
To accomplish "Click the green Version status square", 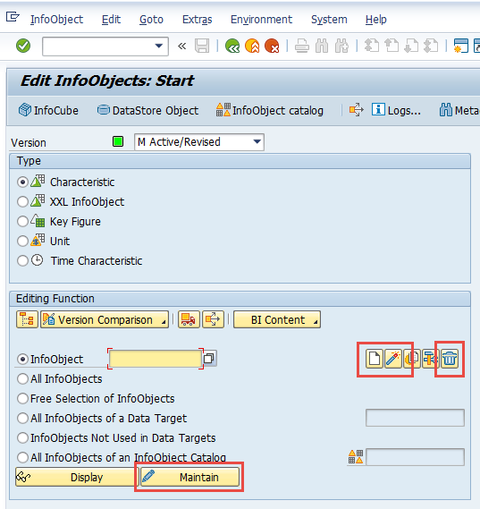I will (x=118, y=141).
